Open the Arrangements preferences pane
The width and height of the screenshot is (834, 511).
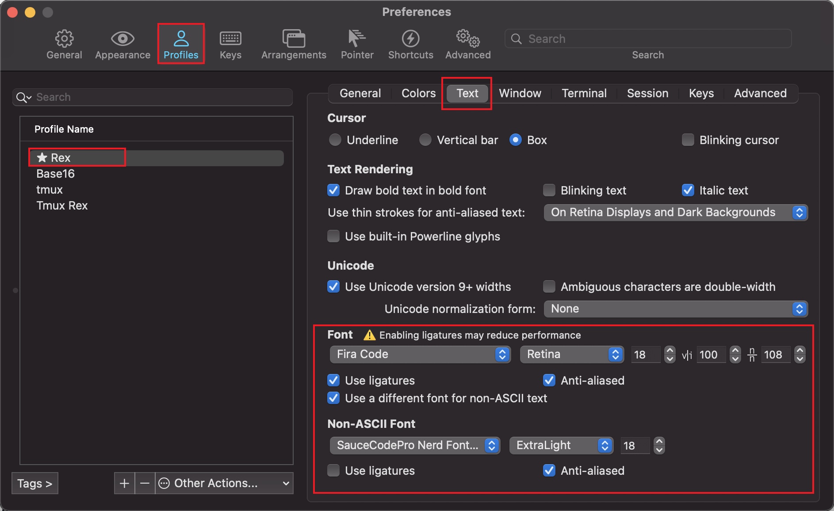click(x=294, y=44)
